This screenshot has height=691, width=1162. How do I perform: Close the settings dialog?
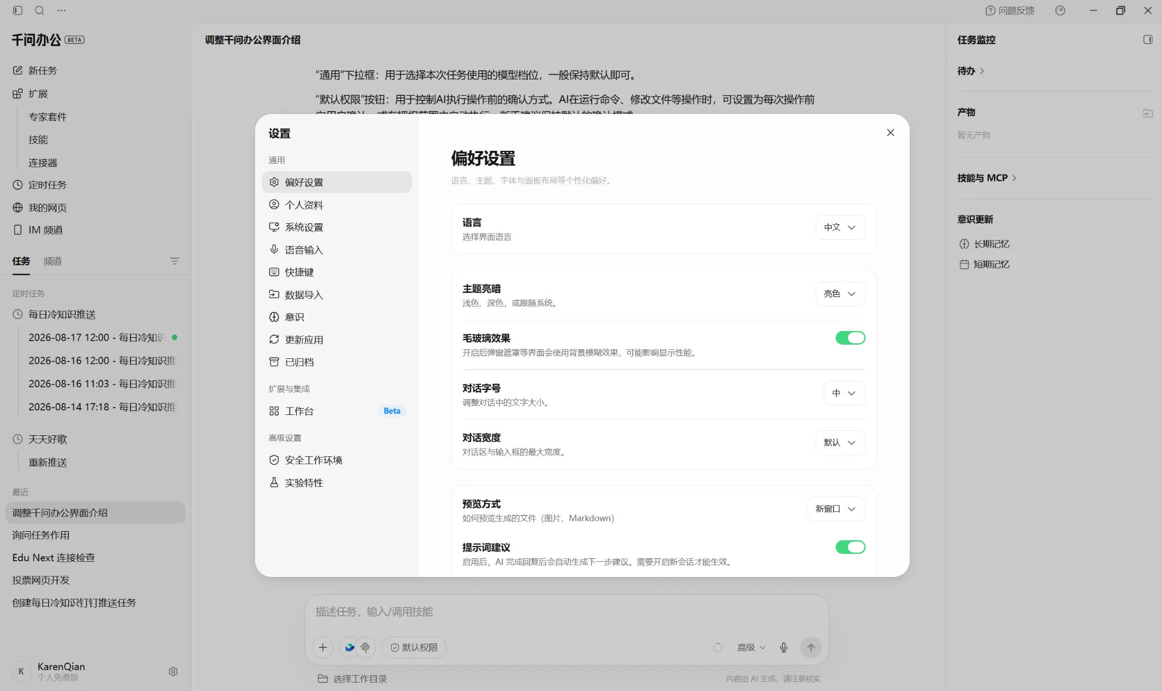(890, 133)
